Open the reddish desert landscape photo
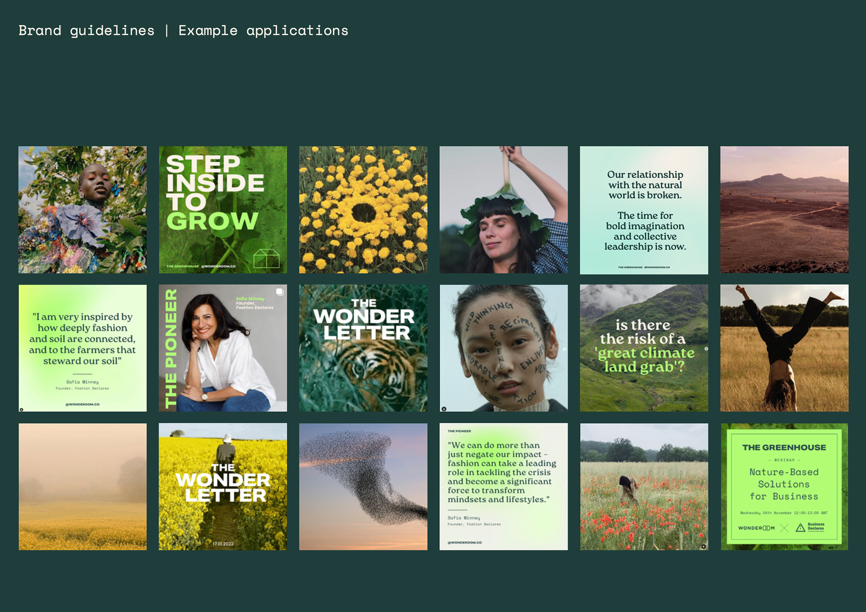 click(x=784, y=209)
